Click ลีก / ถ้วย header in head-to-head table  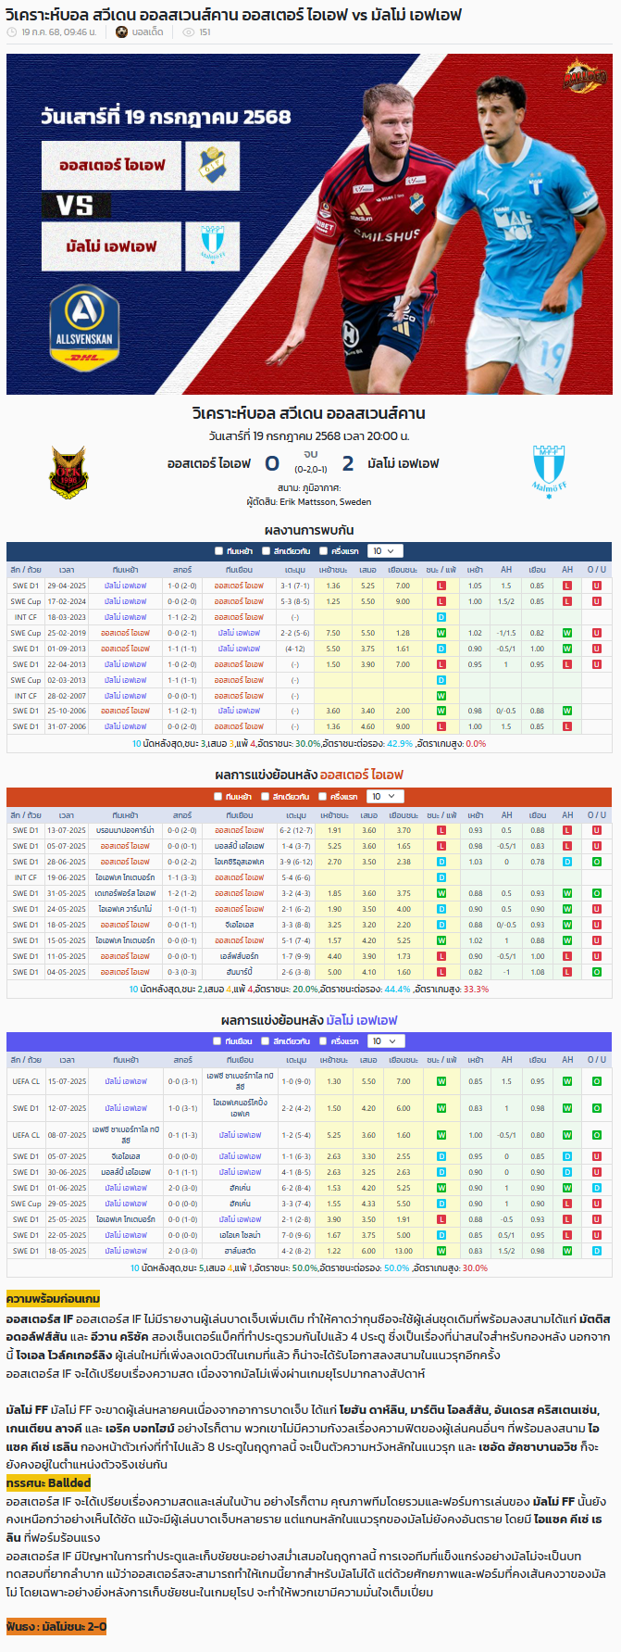pyautogui.click(x=26, y=570)
